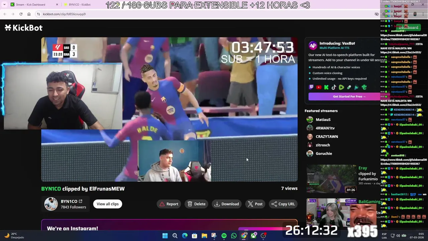Click the TikTok icon in VoxBot ad
The width and height of the screenshot is (428, 241).
point(334,87)
